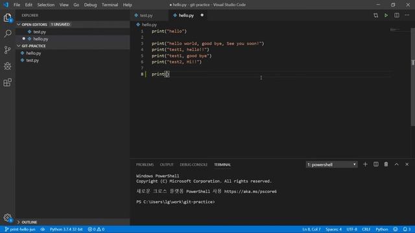Click the https://aka.ms/pscore6 link in terminal

[250, 192]
